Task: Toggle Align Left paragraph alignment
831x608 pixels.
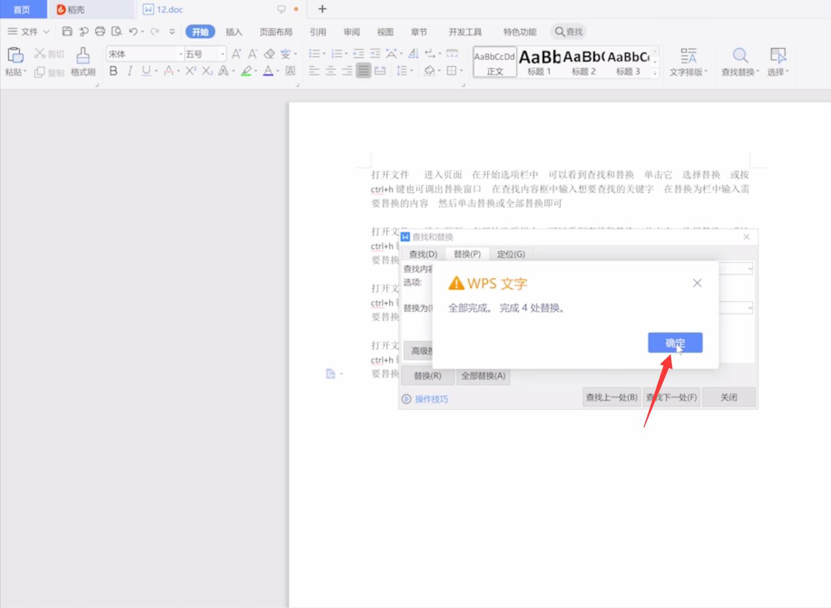Action: 314,71
